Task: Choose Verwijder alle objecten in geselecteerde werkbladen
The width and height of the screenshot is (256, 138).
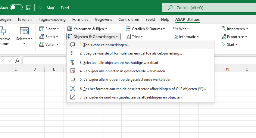Action: [x=140, y=71]
